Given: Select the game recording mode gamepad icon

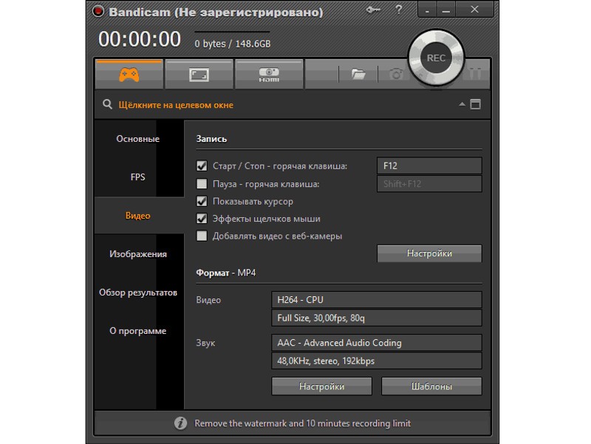Looking at the screenshot, I should point(129,75).
